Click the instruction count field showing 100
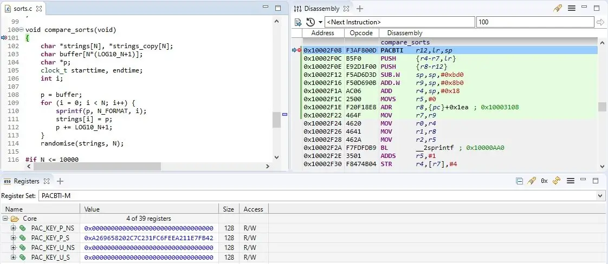Viewport: 608px width, 264px height. (535, 22)
